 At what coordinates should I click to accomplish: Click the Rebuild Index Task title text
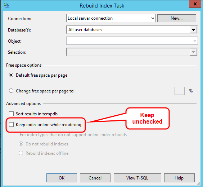coord(102,6)
